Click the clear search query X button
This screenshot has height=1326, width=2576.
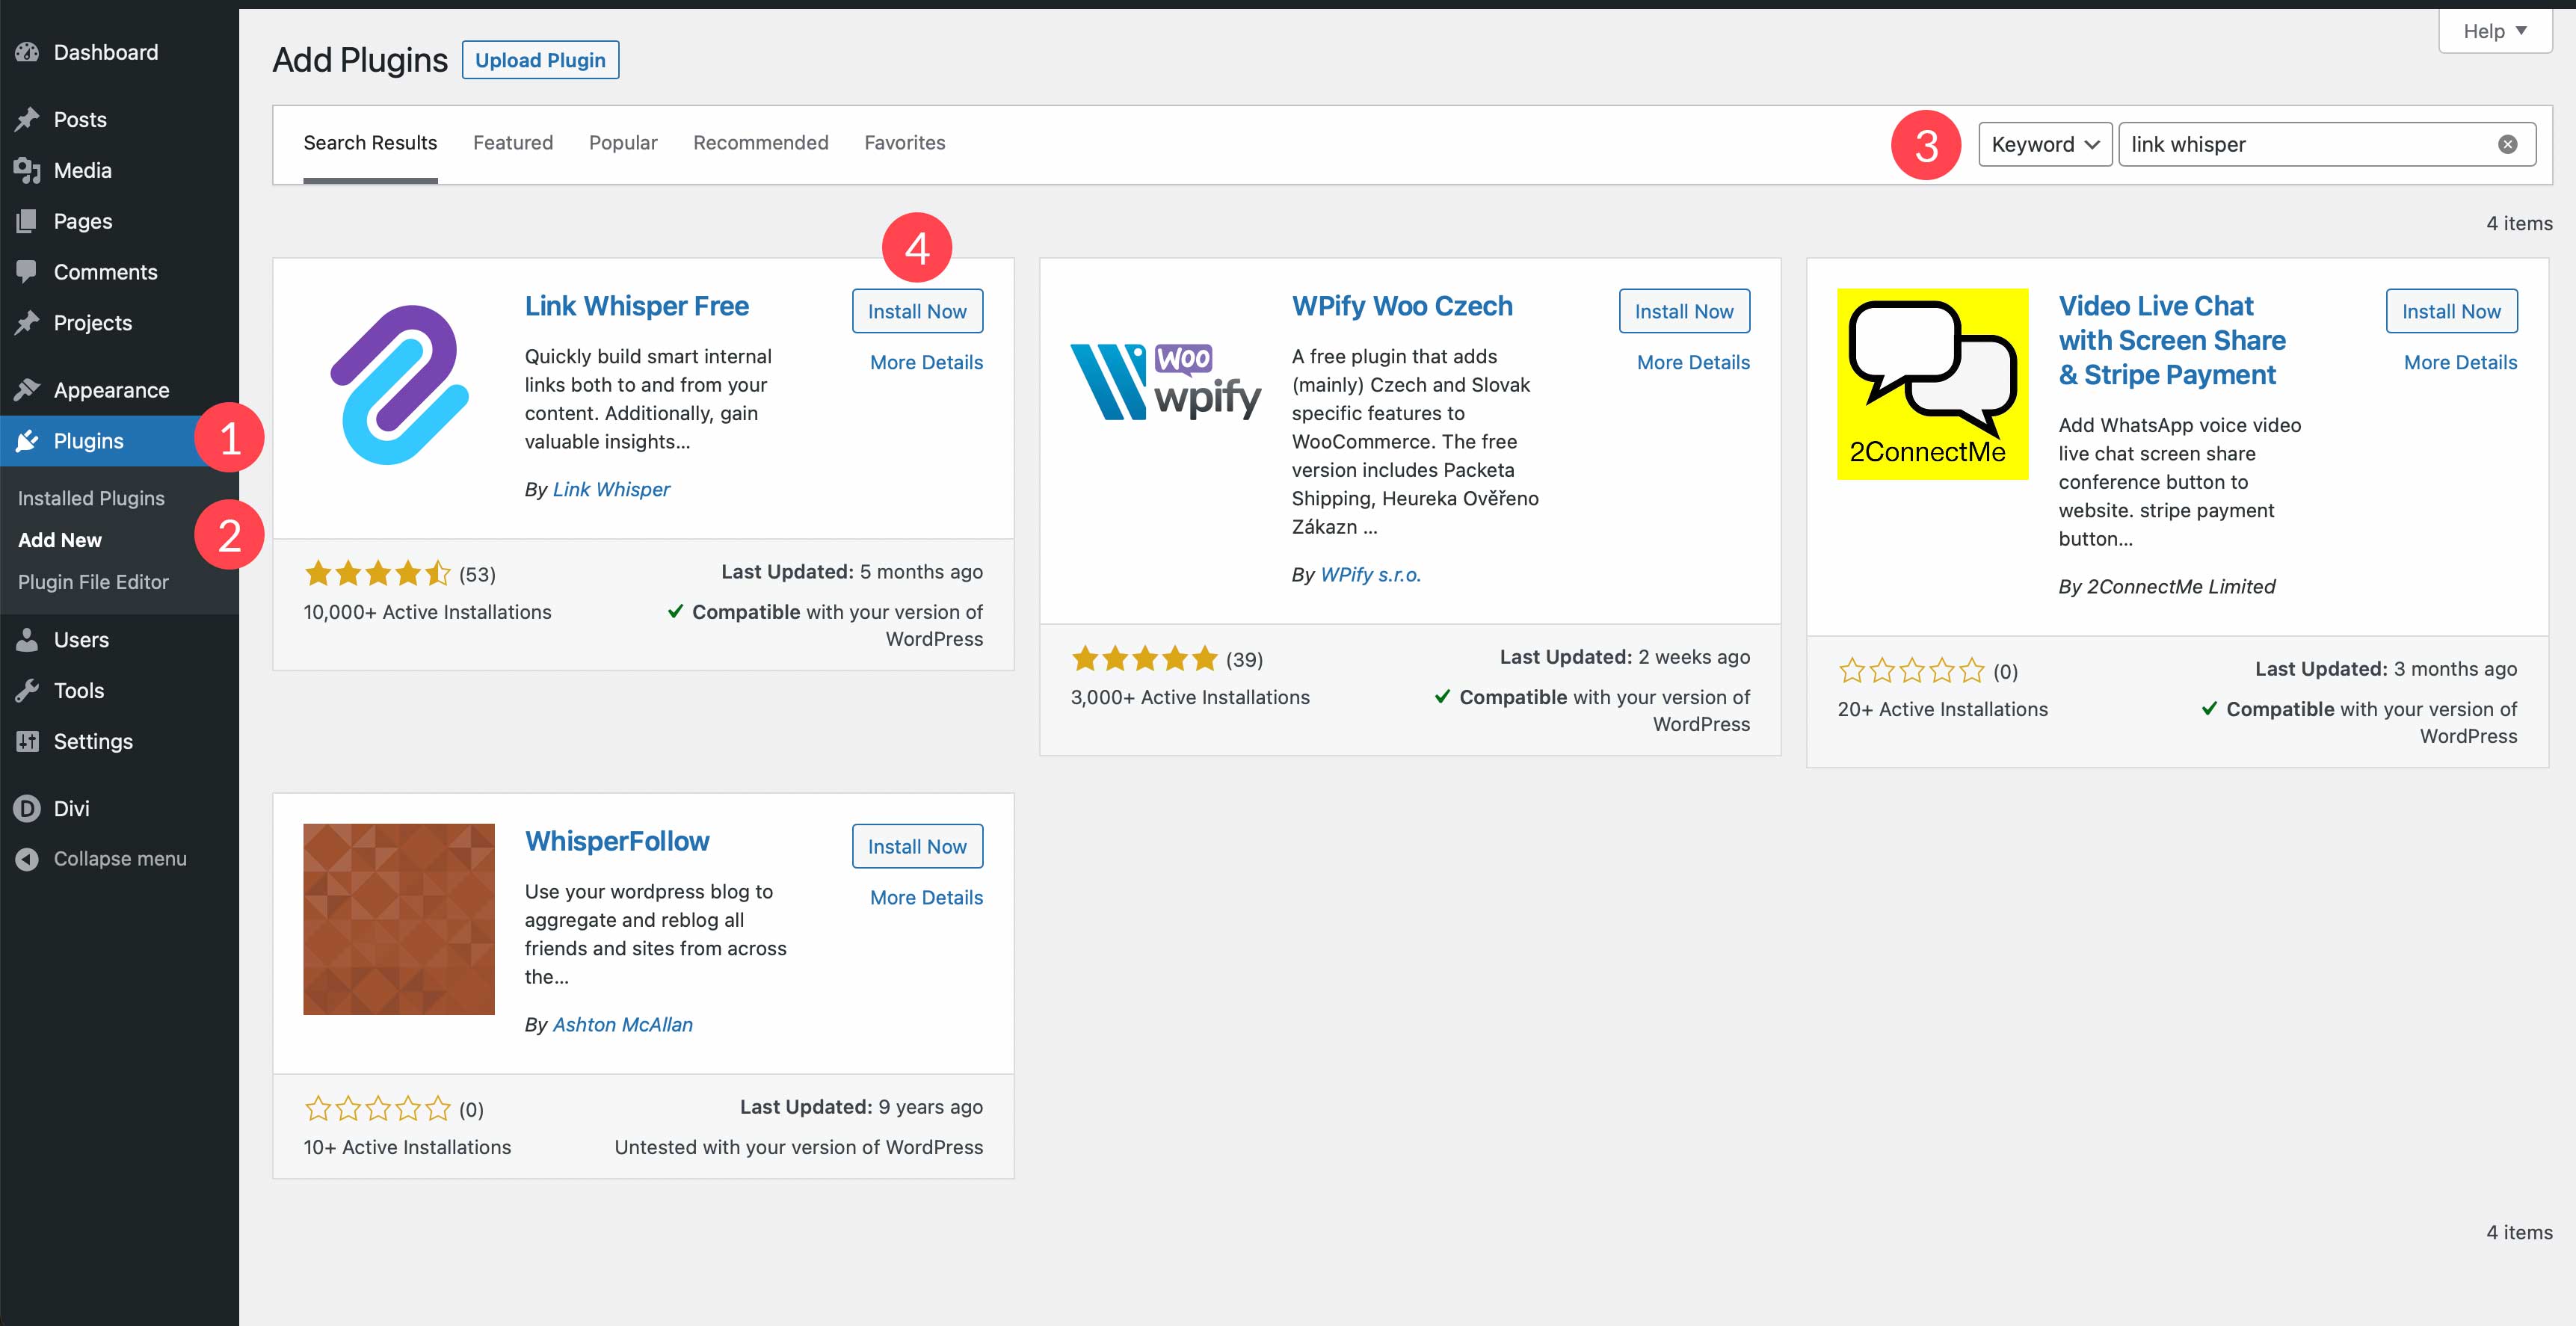[2510, 144]
